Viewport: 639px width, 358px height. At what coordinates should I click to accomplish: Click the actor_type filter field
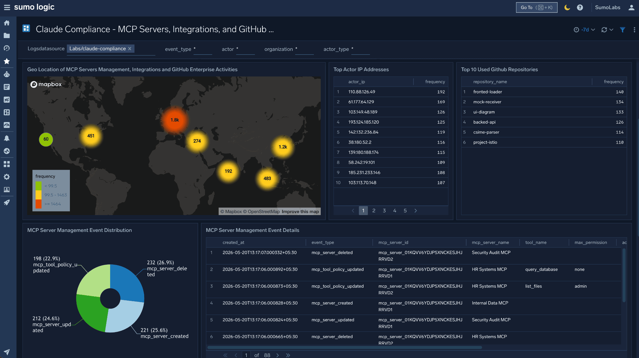pyautogui.click(x=361, y=49)
